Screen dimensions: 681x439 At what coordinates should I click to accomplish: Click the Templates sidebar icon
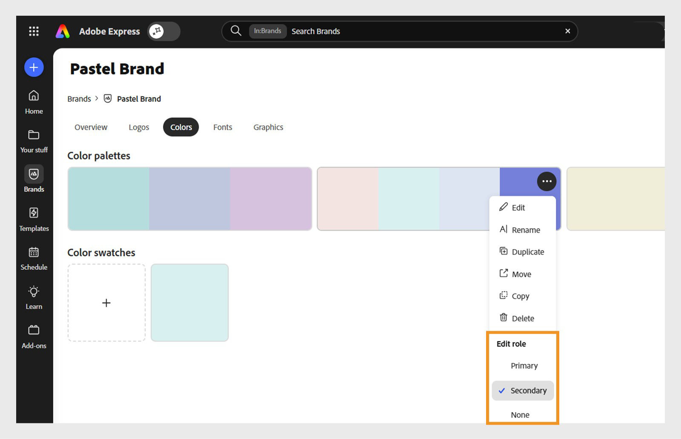34,218
